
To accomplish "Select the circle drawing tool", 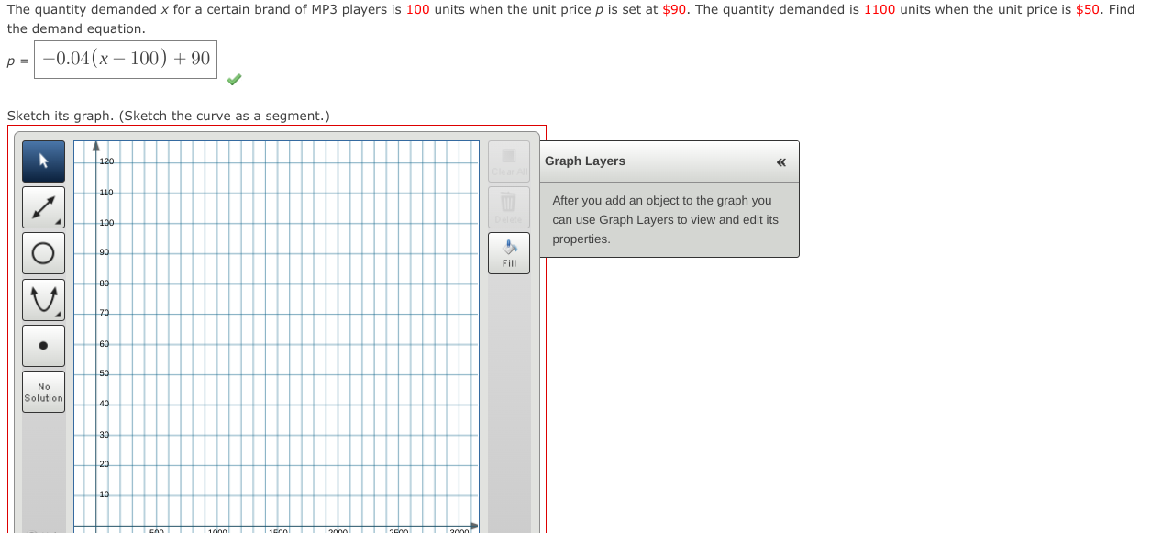I will [43, 252].
